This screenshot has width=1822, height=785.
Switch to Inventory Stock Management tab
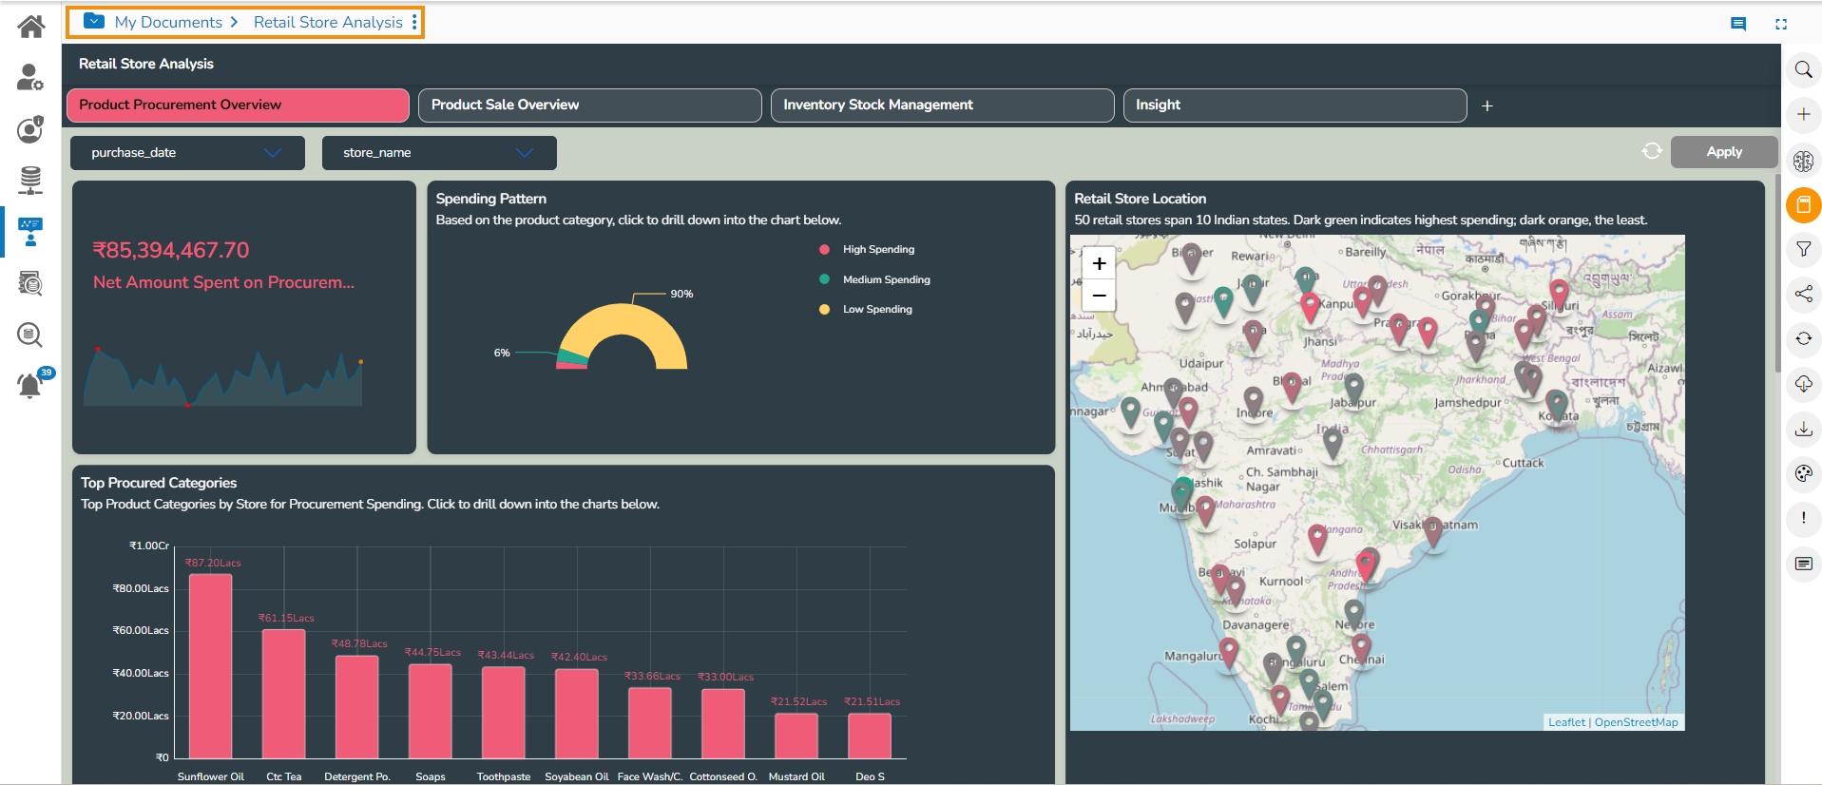tap(942, 105)
